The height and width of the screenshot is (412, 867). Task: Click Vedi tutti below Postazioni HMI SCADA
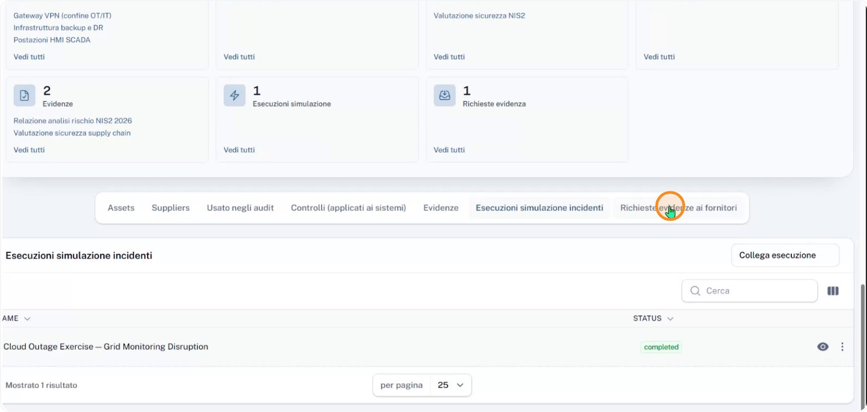click(x=29, y=56)
